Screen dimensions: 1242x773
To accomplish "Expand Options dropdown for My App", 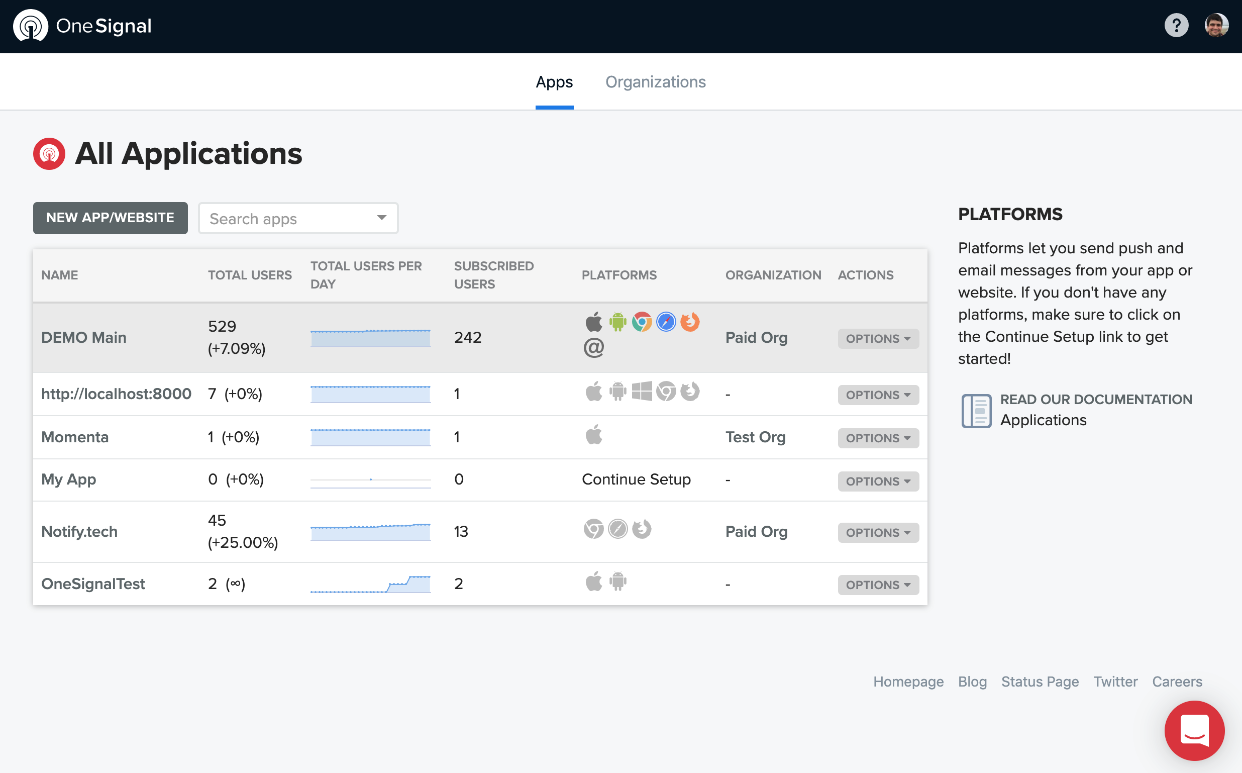I will [x=878, y=481].
